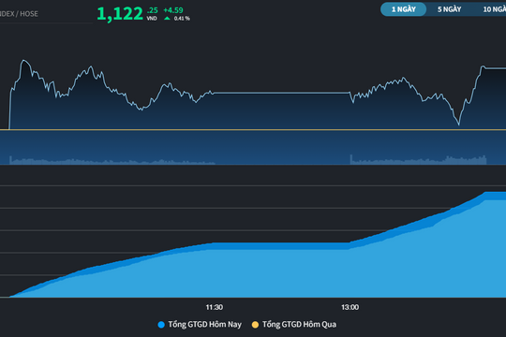Click the green up-arrow change indicator
Screen dimensions: 506x337
(167, 19)
